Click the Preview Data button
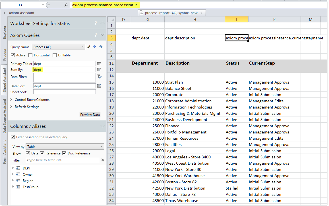The width and height of the screenshot is (329, 206). click(x=90, y=115)
